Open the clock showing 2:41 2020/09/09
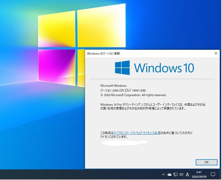The width and height of the screenshot is (222, 180). tap(199, 175)
